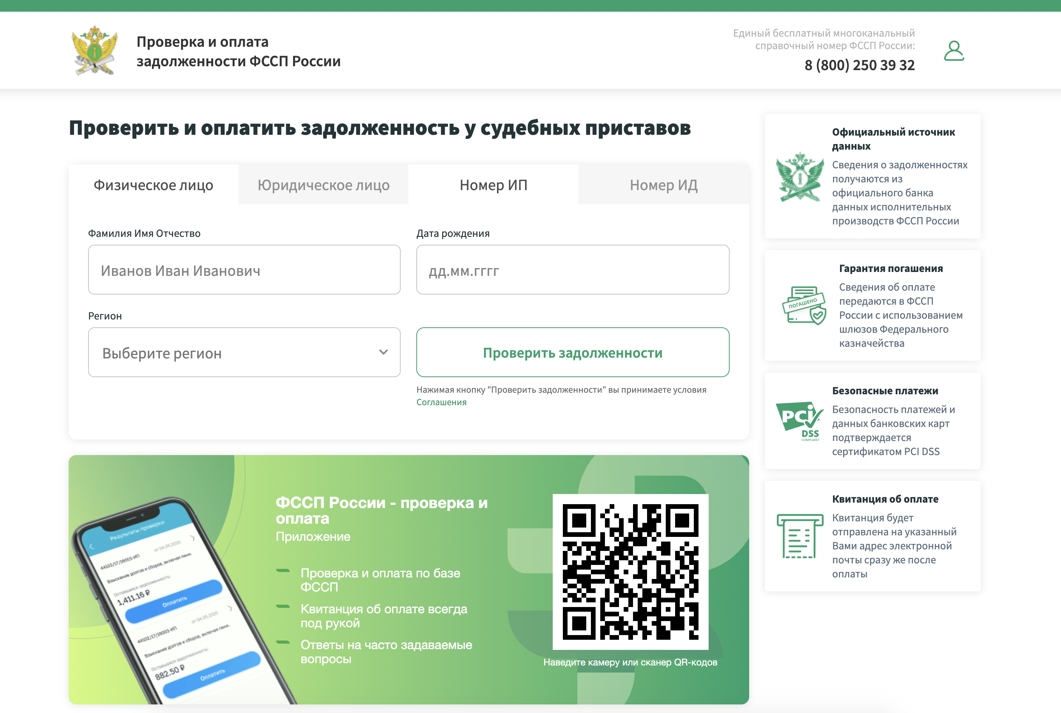Click the phone number 8 (800) 250 39 32
The height and width of the screenshot is (713, 1061).
859,65
